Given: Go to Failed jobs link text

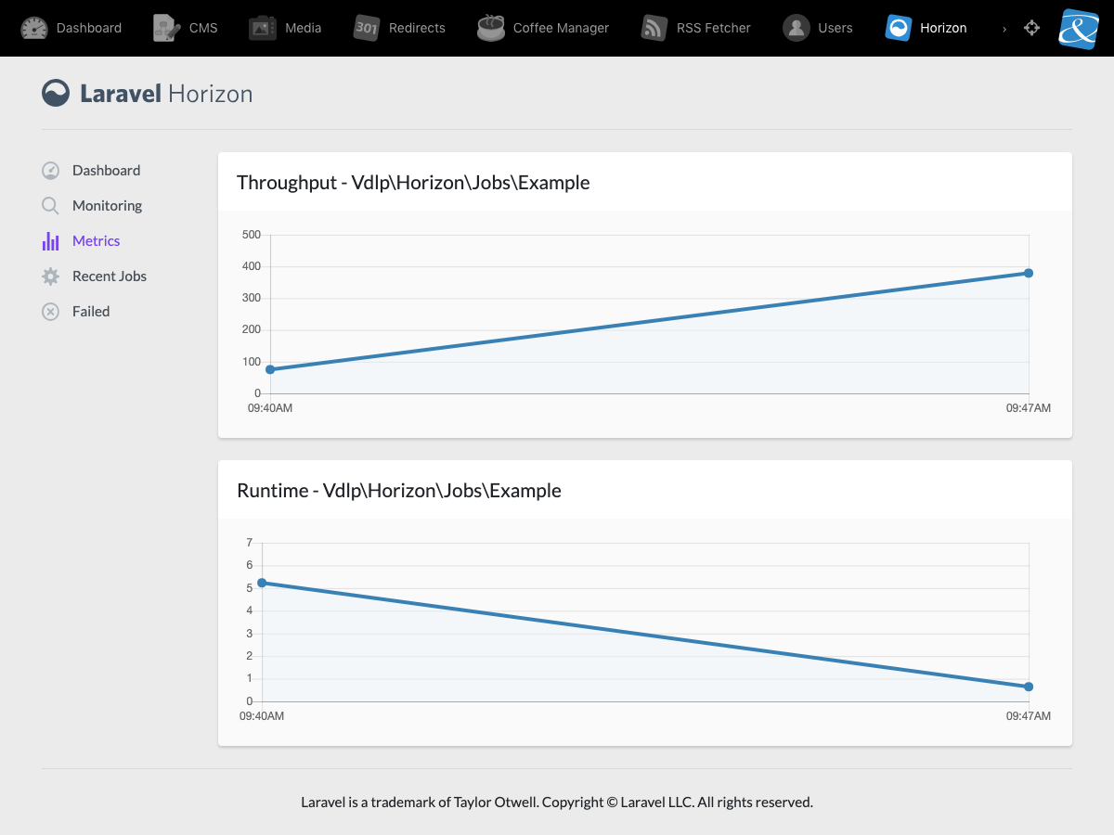Looking at the screenshot, I should pyautogui.click(x=91, y=312).
